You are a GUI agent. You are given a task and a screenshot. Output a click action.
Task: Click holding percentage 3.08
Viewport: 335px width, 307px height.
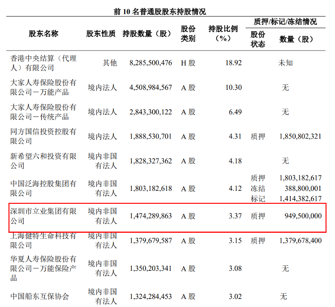point(235,268)
